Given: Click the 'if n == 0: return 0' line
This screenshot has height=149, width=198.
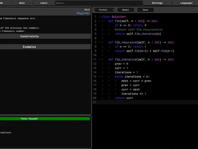Looking at the screenshot, I should [x=131, y=25].
